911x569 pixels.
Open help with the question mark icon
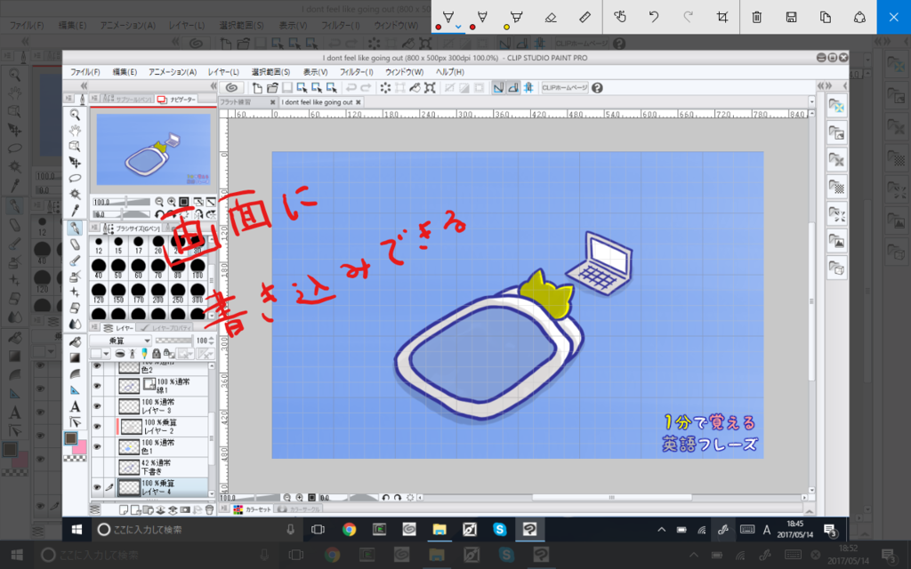click(x=597, y=88)
